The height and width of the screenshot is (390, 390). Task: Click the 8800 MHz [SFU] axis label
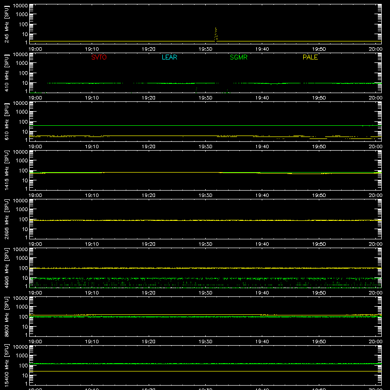click(x=6, y=316)
